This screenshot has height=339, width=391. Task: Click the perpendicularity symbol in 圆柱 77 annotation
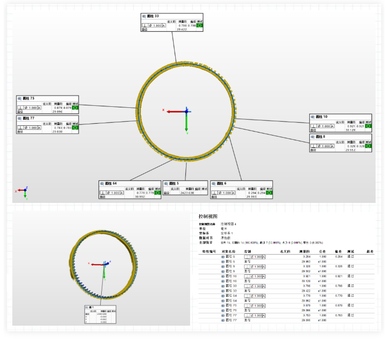pos(20,128)
